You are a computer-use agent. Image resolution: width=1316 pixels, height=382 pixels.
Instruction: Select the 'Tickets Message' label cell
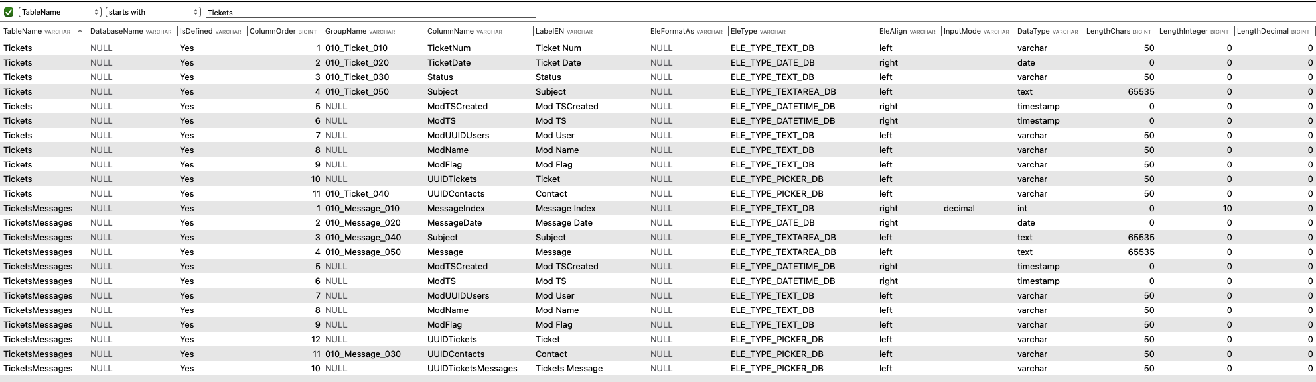569,368
